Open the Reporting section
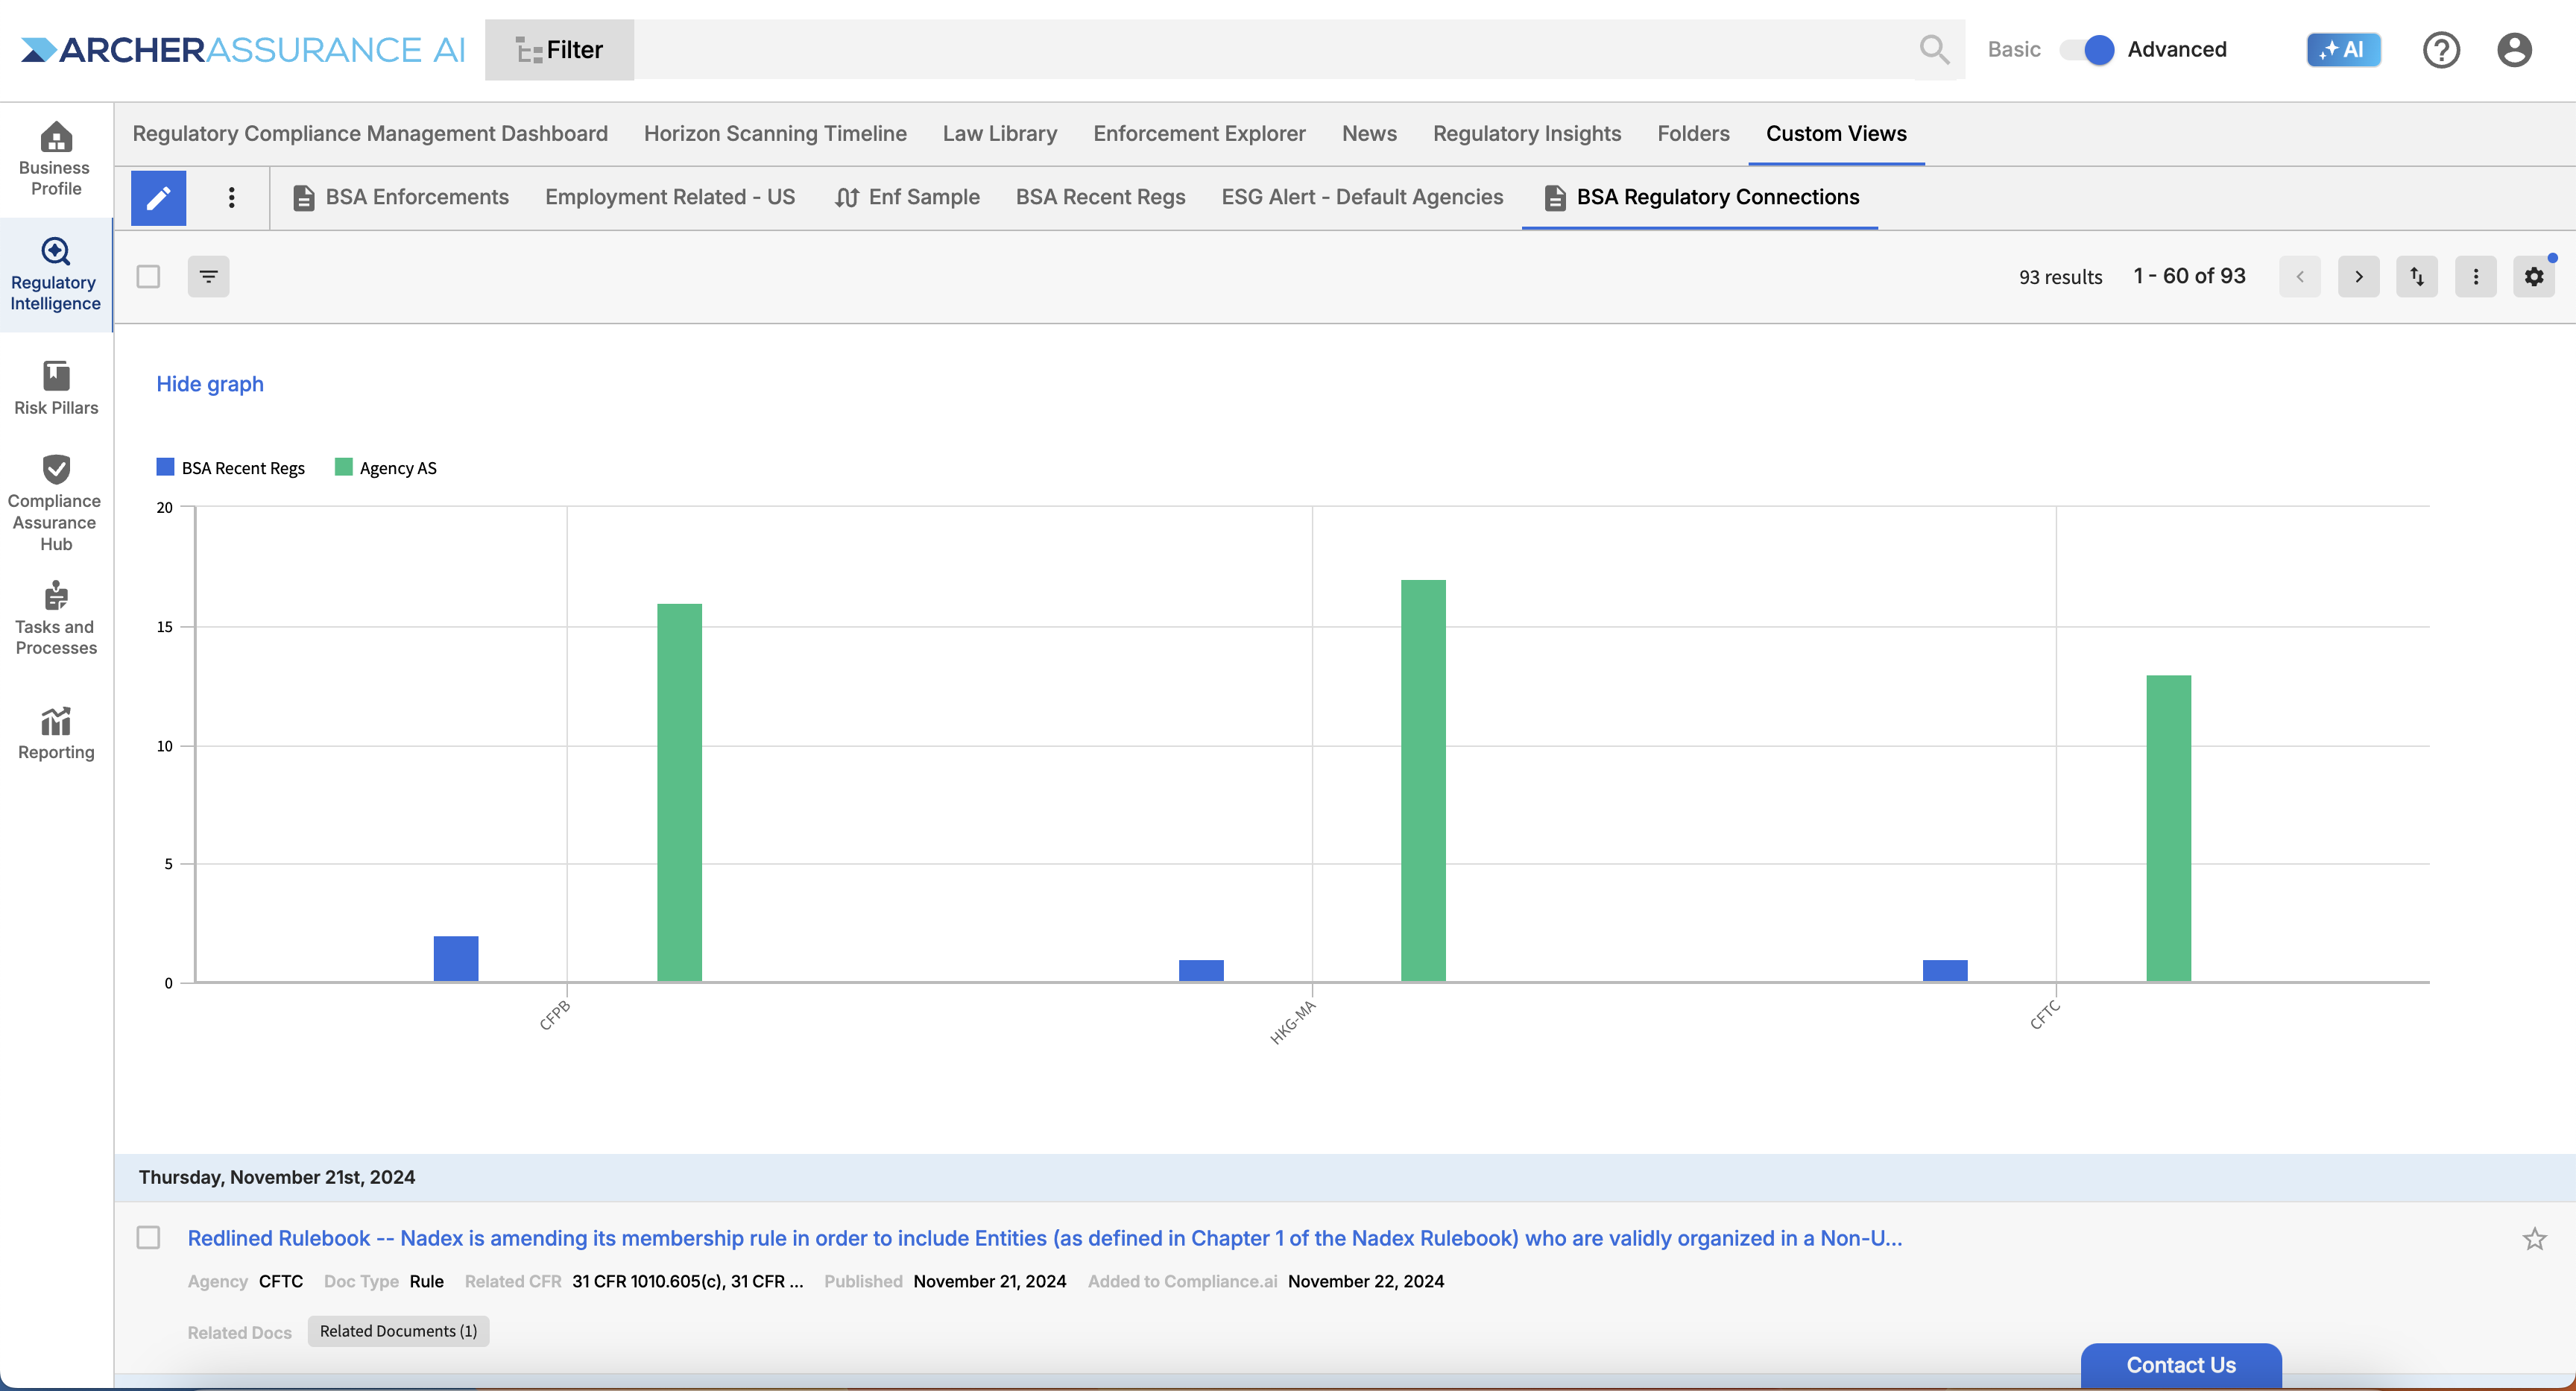The height and width of the screenshot is (1391, 2576). click(56, 733)
